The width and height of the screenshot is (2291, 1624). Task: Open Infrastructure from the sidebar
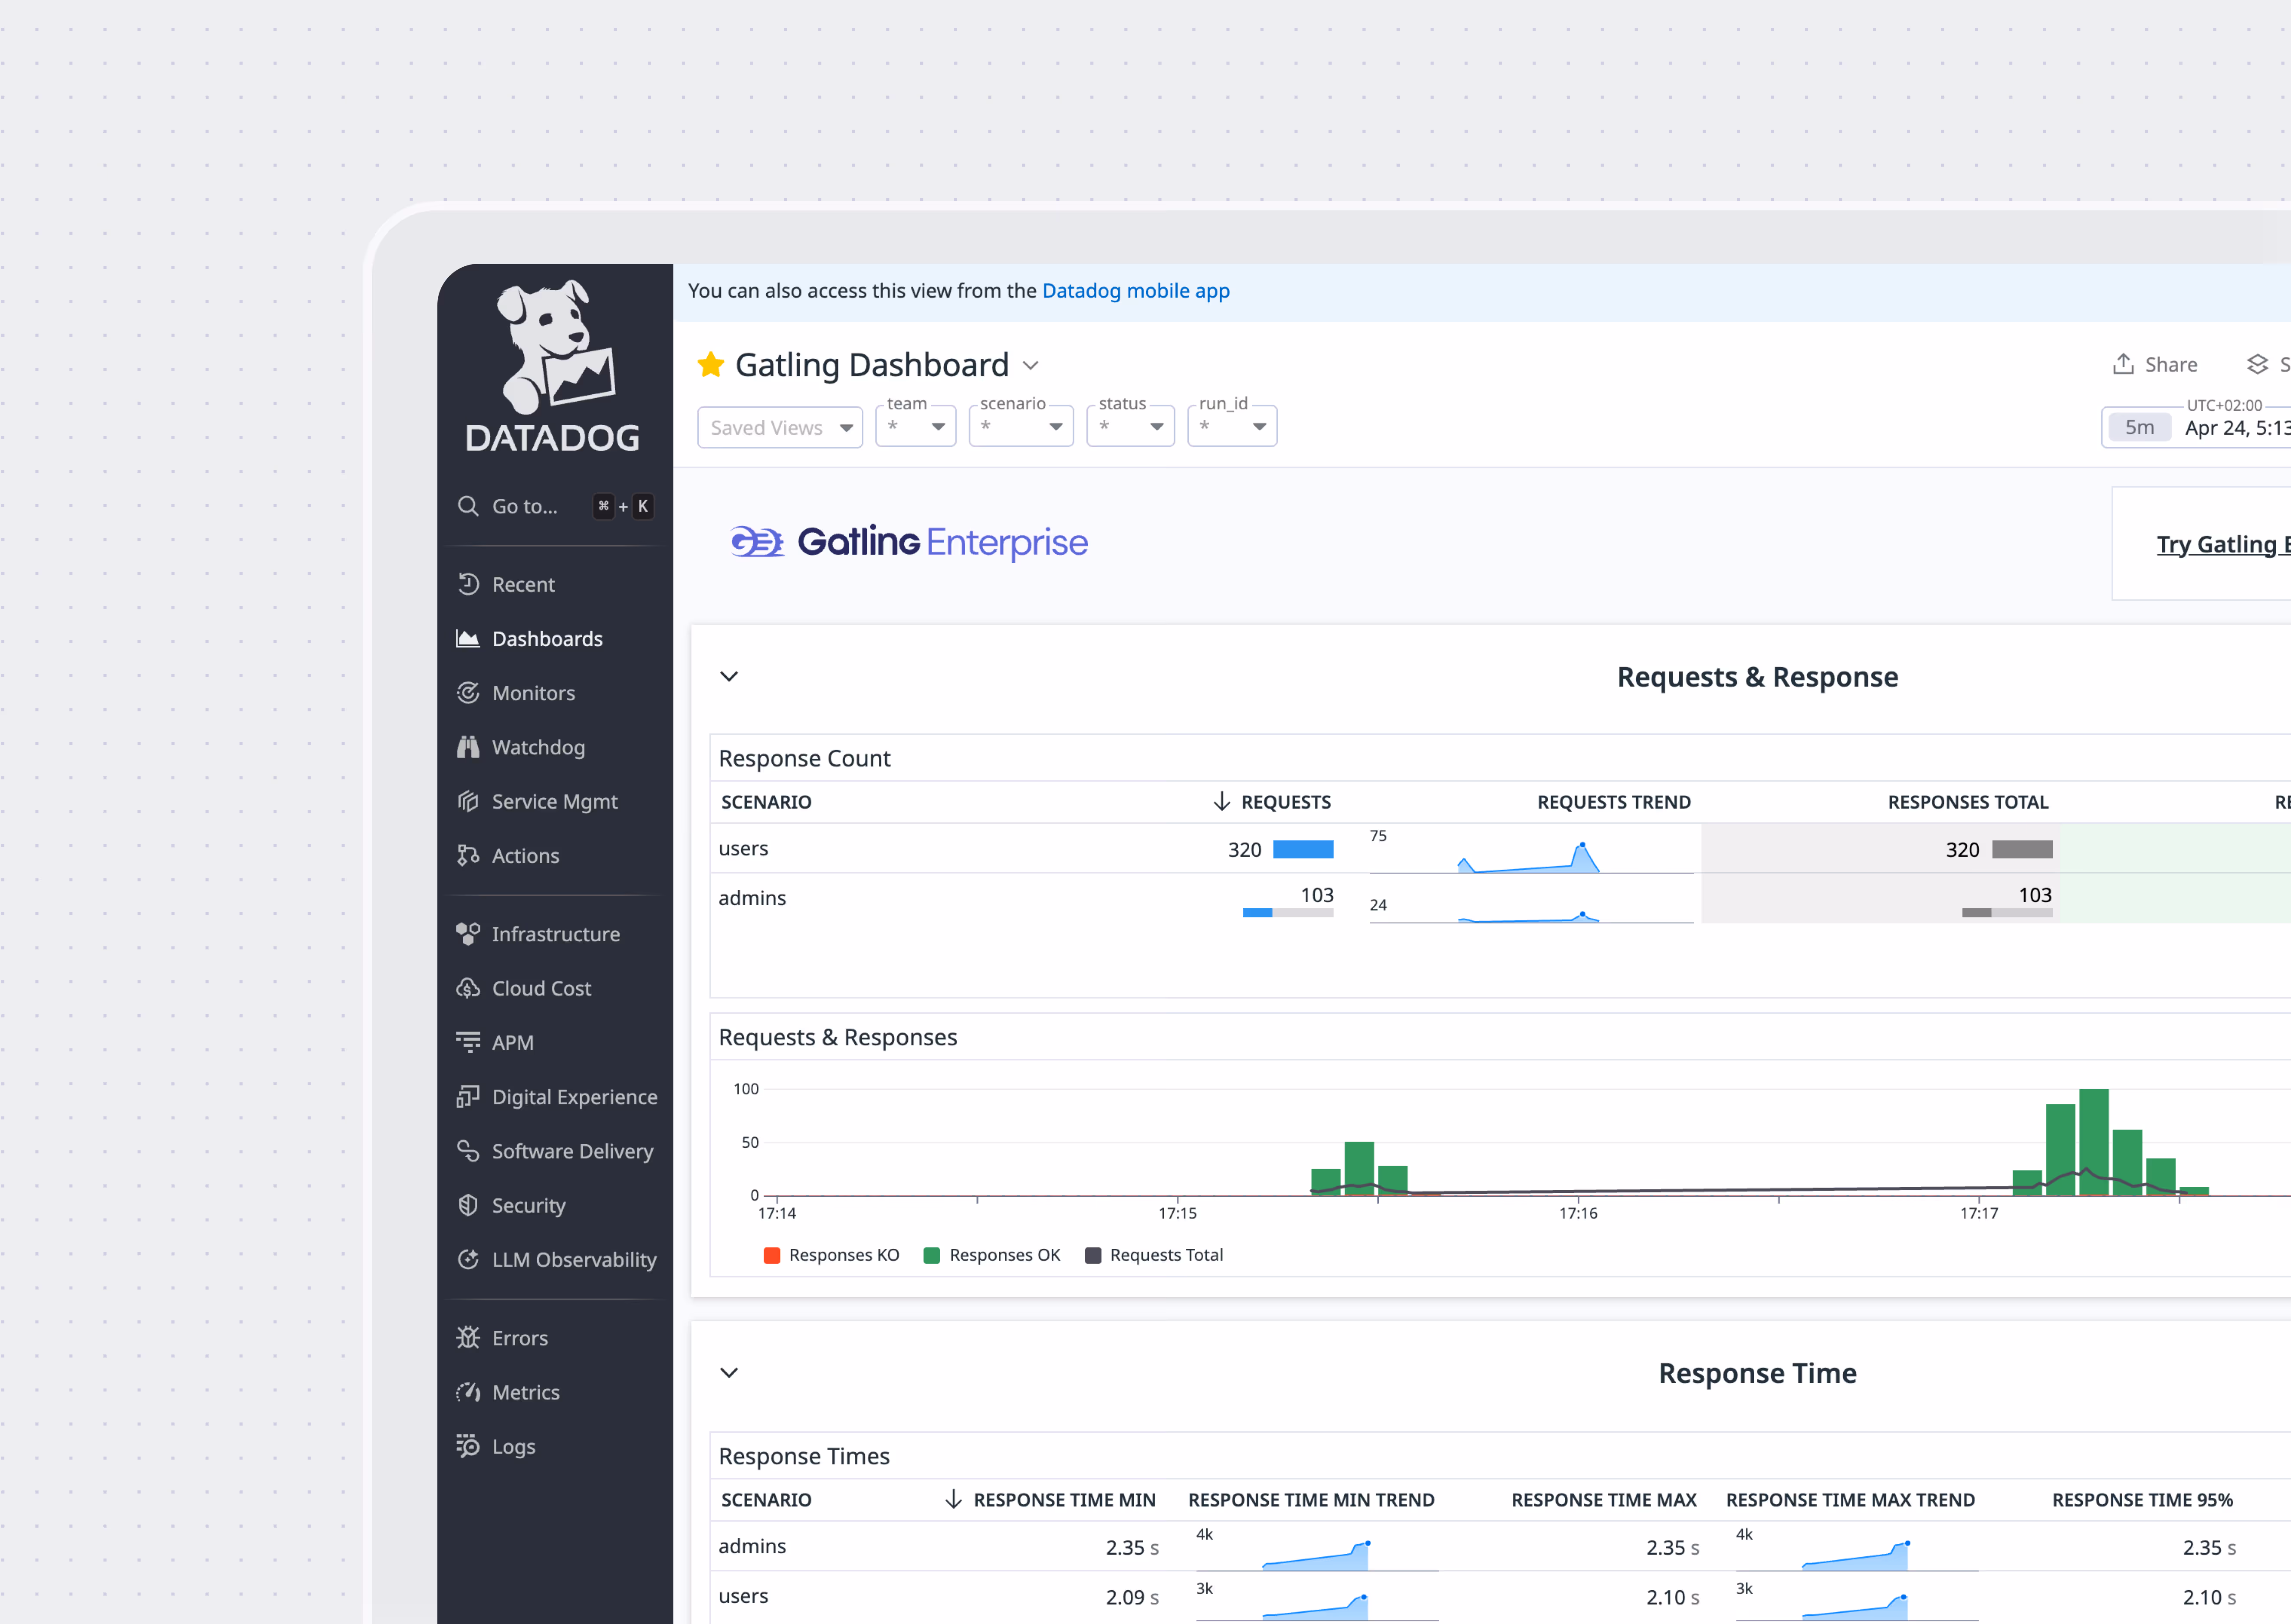tap(555, 934)
